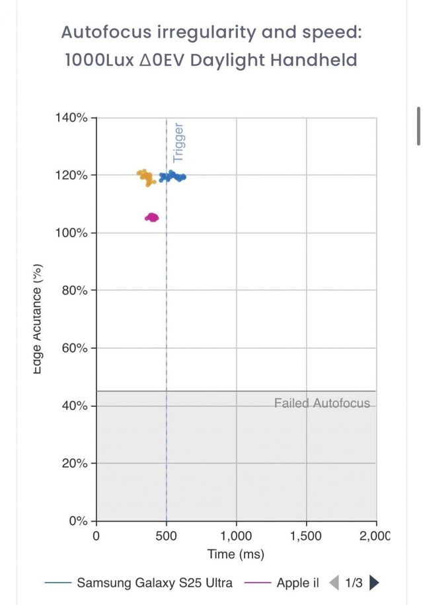Click the orange data point cluster
This screenshot has height=605, width=423.
tap(145, 177)
